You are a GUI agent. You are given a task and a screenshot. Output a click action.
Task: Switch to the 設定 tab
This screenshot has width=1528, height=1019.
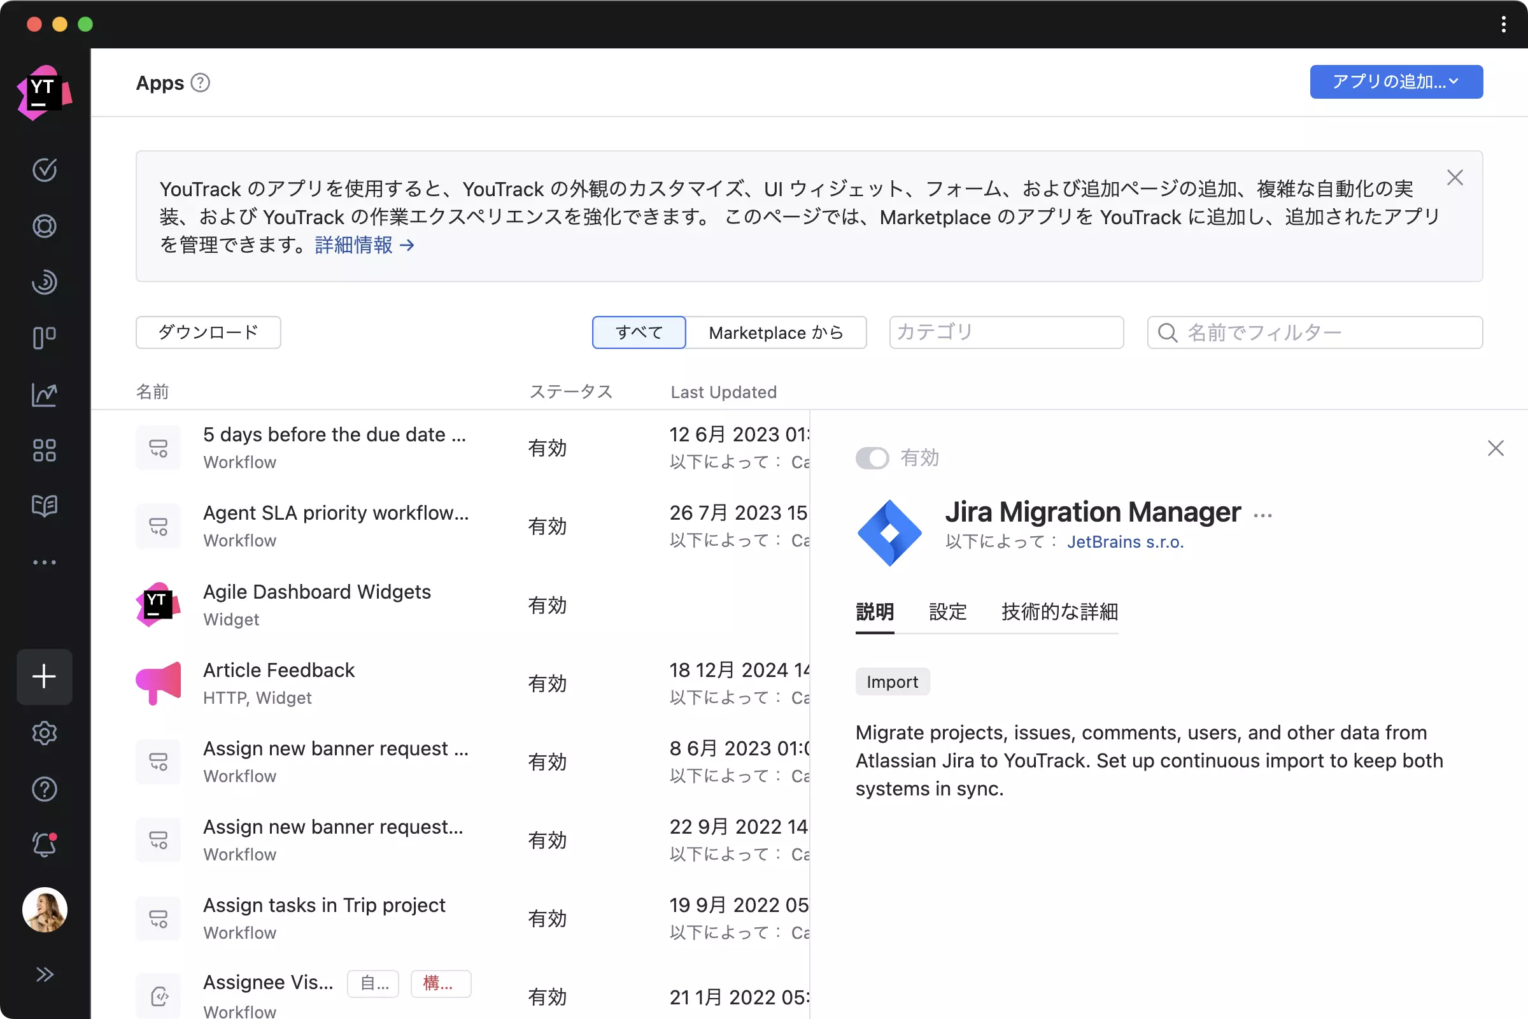(x=947, y=611)
